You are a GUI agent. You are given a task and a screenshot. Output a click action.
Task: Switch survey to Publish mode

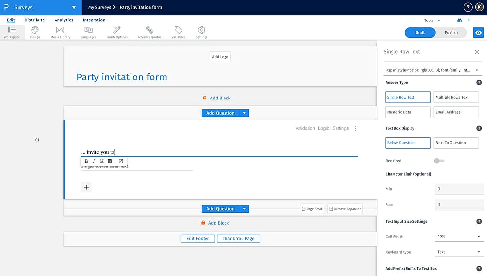(x=451, y=32)
